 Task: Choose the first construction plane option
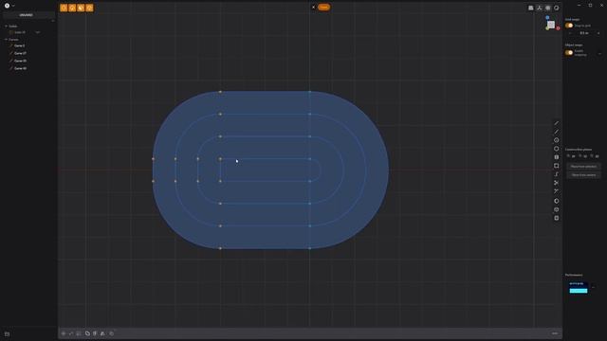coord(571,156)
